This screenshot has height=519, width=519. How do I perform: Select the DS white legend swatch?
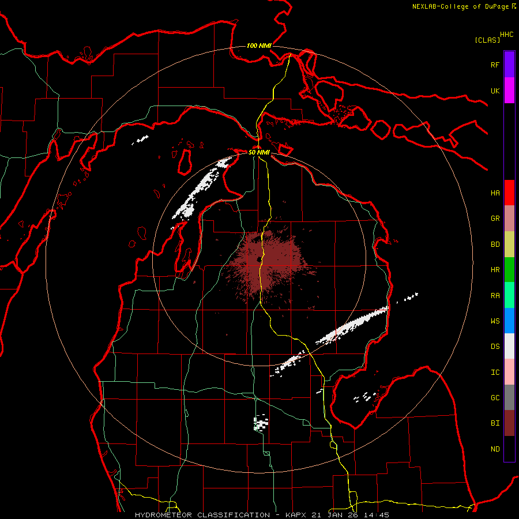click(x=509, y=346)
